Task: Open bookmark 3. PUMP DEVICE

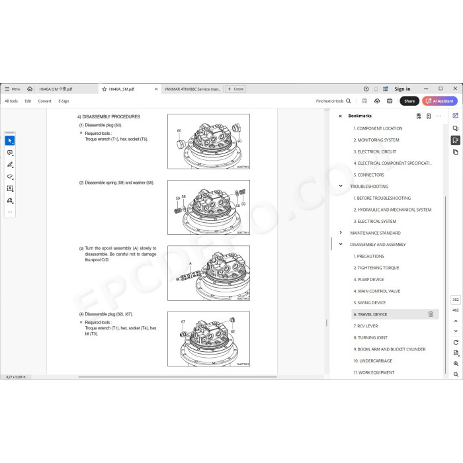Action: (x=368, y=280)
